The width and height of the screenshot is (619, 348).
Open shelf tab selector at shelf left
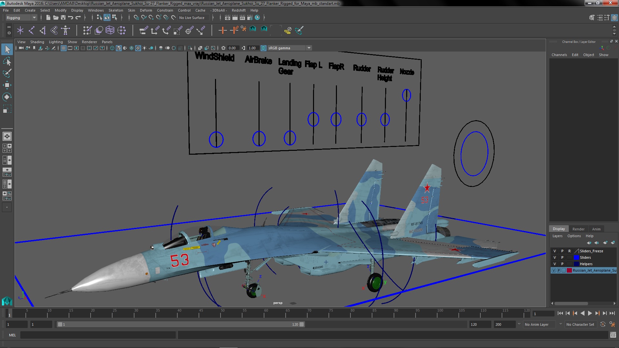click(9, 27)
